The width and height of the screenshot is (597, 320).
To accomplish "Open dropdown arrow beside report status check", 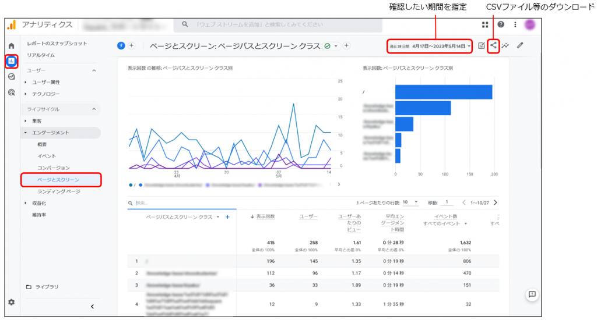I will pos(336,46).
